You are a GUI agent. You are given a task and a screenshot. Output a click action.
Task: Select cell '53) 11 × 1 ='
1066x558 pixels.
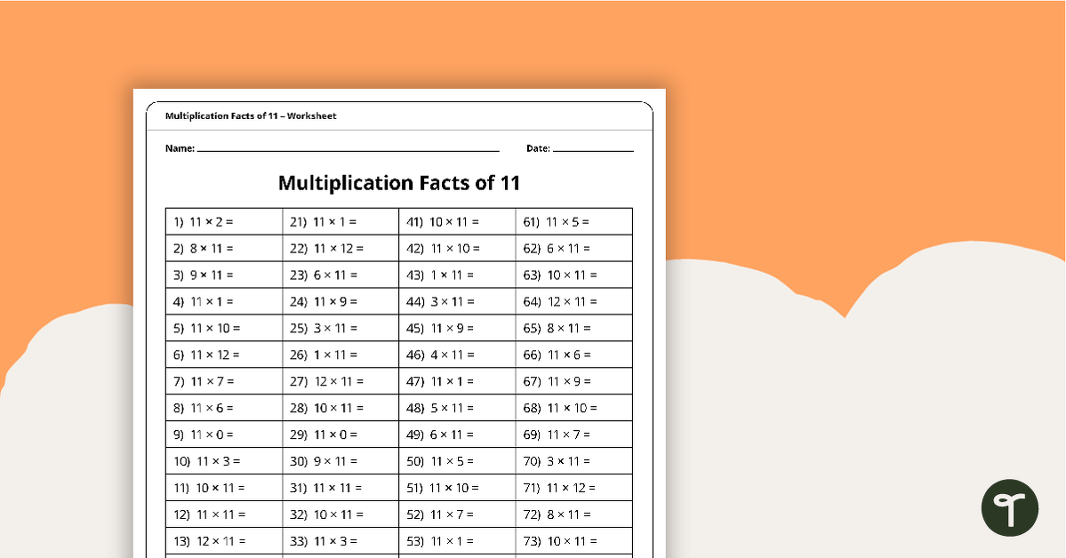(x=458, y=540)
